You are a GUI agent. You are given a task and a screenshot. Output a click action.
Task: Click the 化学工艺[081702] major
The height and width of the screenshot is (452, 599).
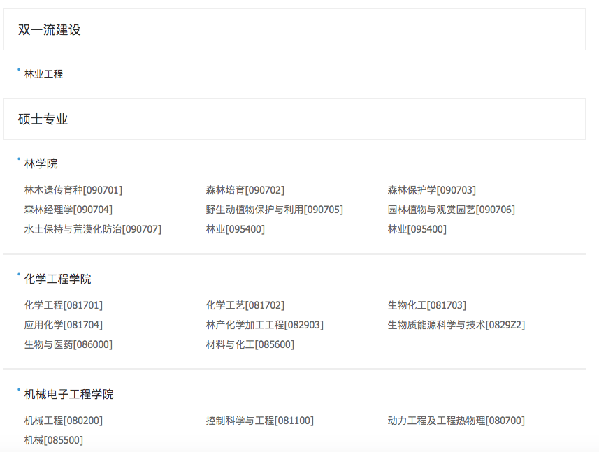pos(245,305)
